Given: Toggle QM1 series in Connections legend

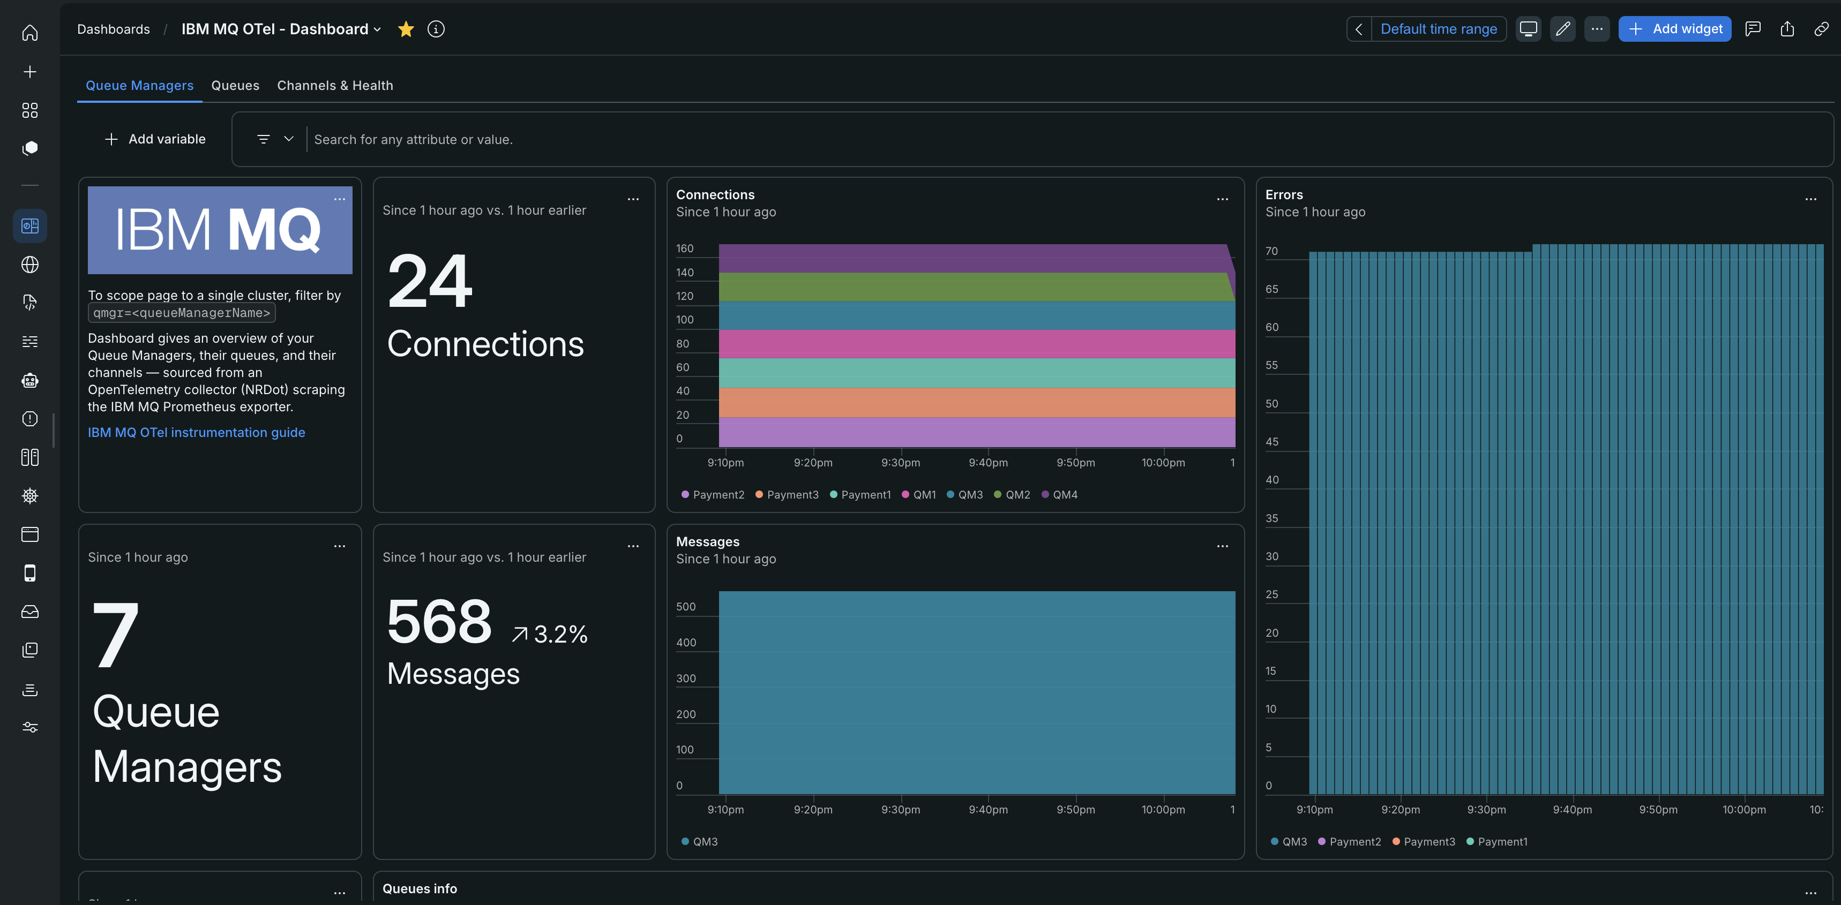Looking at the screenshot, I should tap(918, 494).
